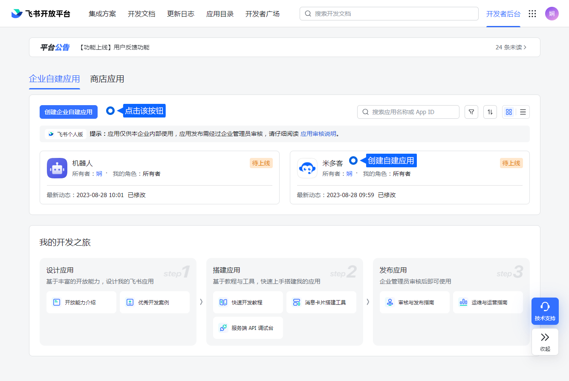Switch to grid view layout

(x=509, y=112)
